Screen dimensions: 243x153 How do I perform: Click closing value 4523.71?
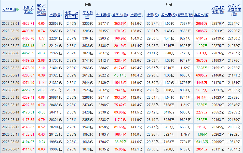click(28, 23)
